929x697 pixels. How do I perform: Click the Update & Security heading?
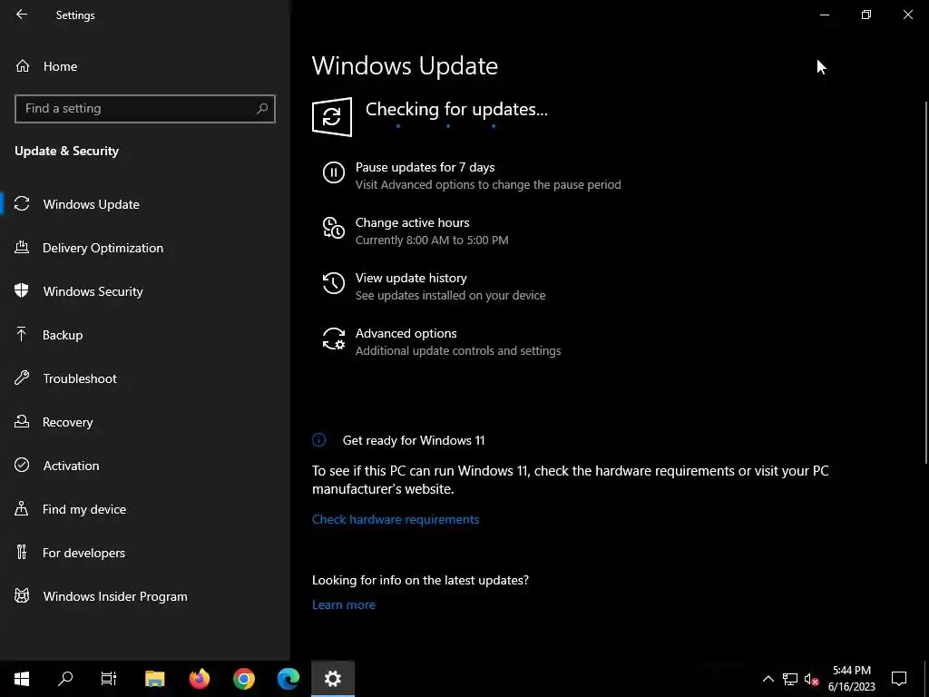click(x=67, y=151)
